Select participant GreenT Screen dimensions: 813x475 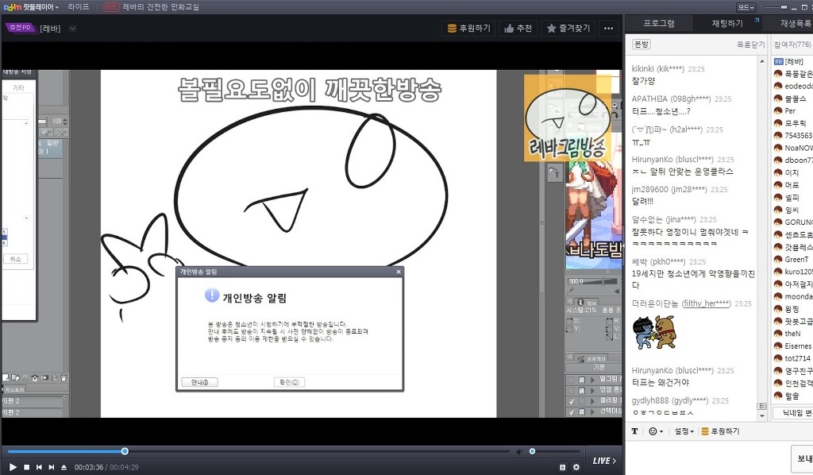(793, 259)
